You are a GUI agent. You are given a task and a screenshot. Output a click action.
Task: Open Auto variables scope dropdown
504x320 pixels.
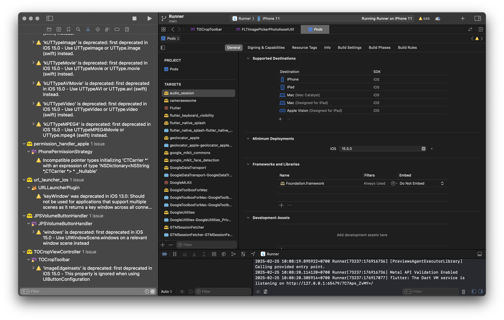[x=167, y=292]
